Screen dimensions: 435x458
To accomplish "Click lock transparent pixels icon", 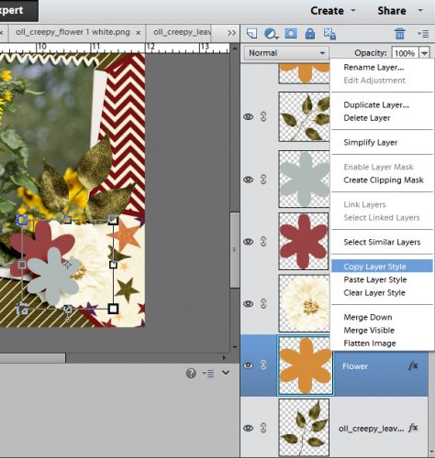I will pos(329,34).
